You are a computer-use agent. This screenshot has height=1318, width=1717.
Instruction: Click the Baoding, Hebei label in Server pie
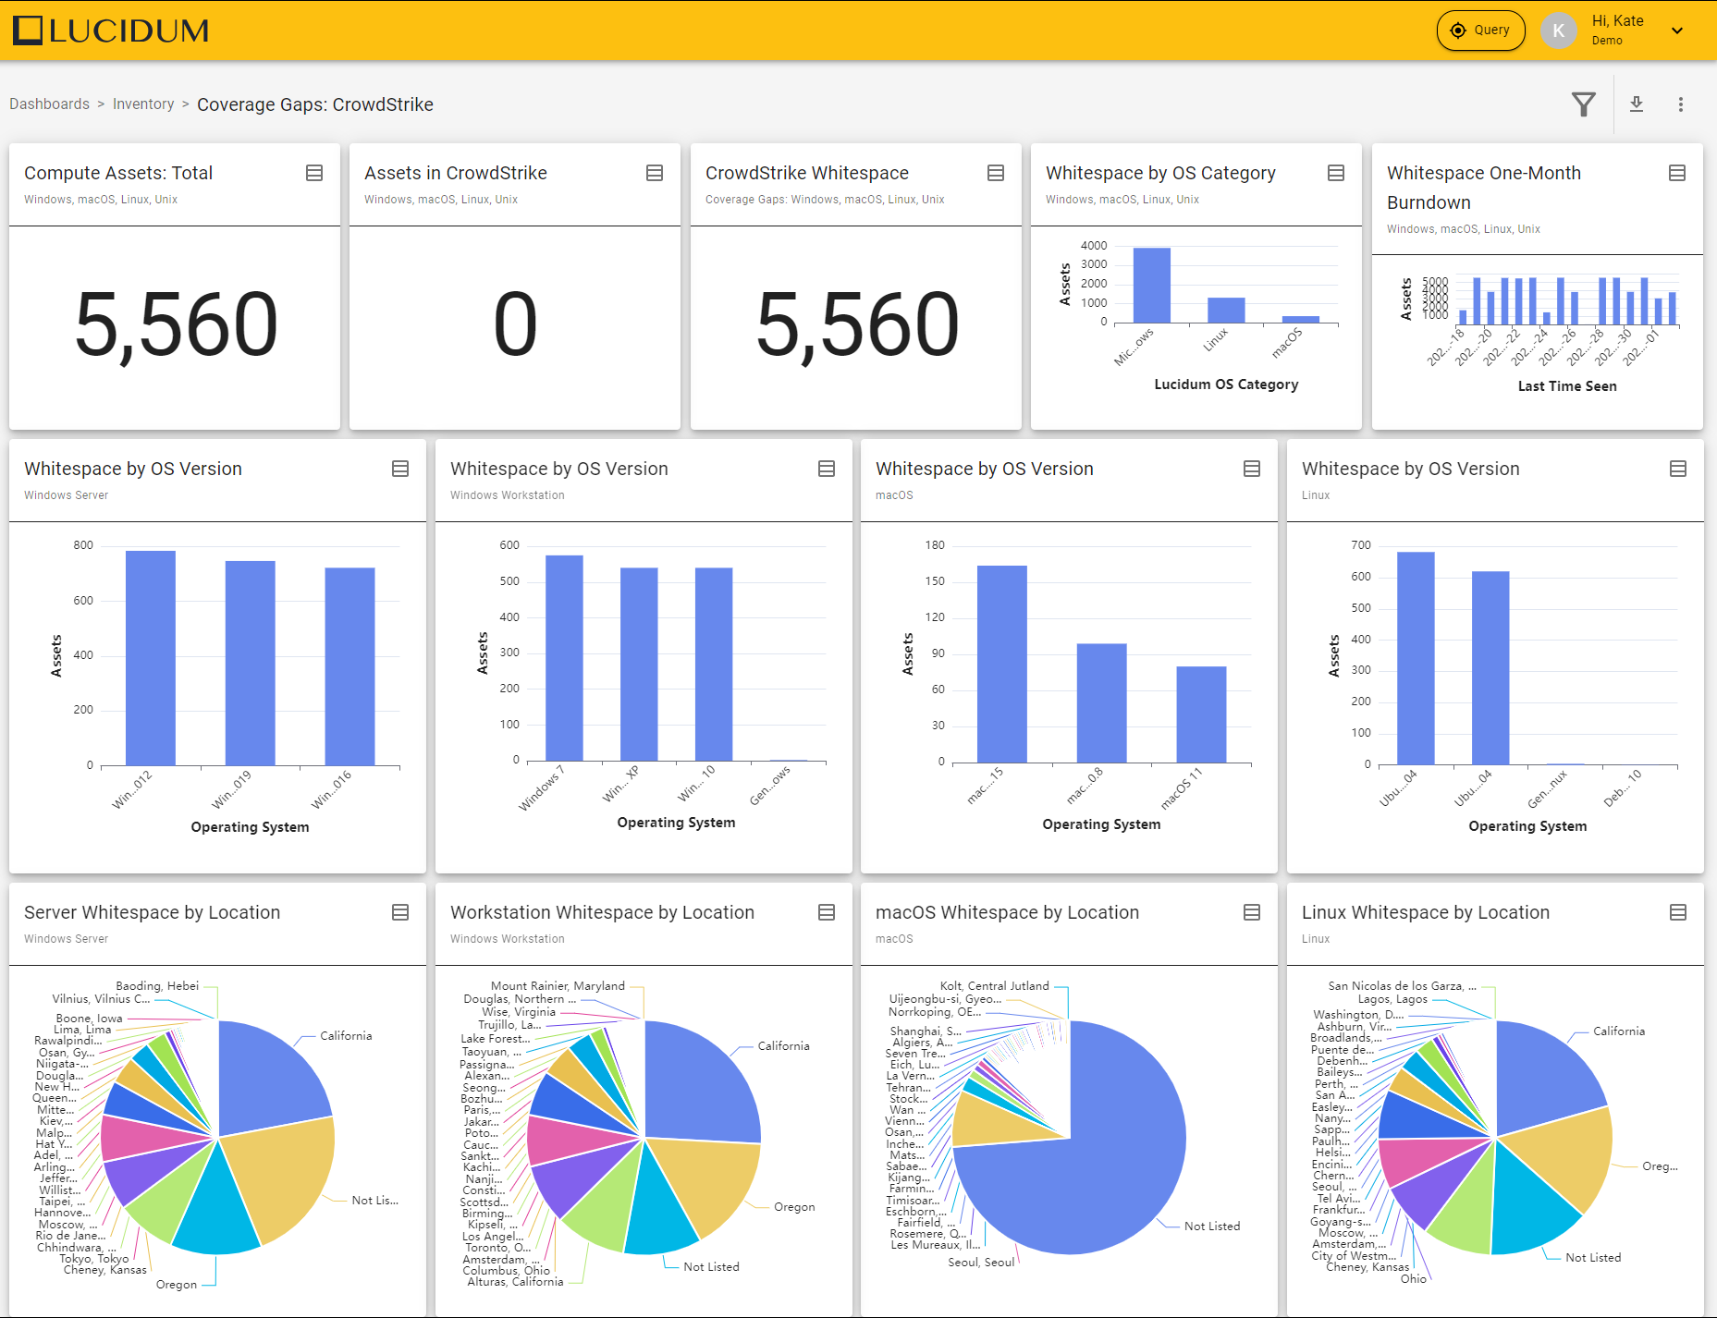[x=157, y=986]
